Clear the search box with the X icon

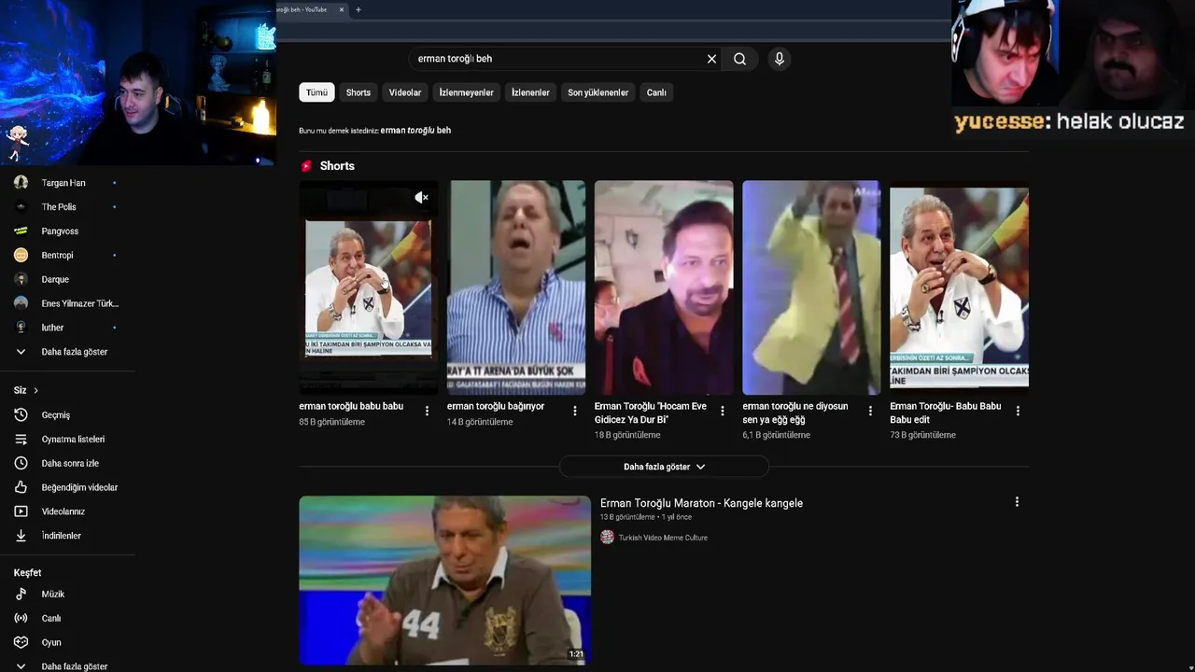pyautogui.click(x=711, y=59)
